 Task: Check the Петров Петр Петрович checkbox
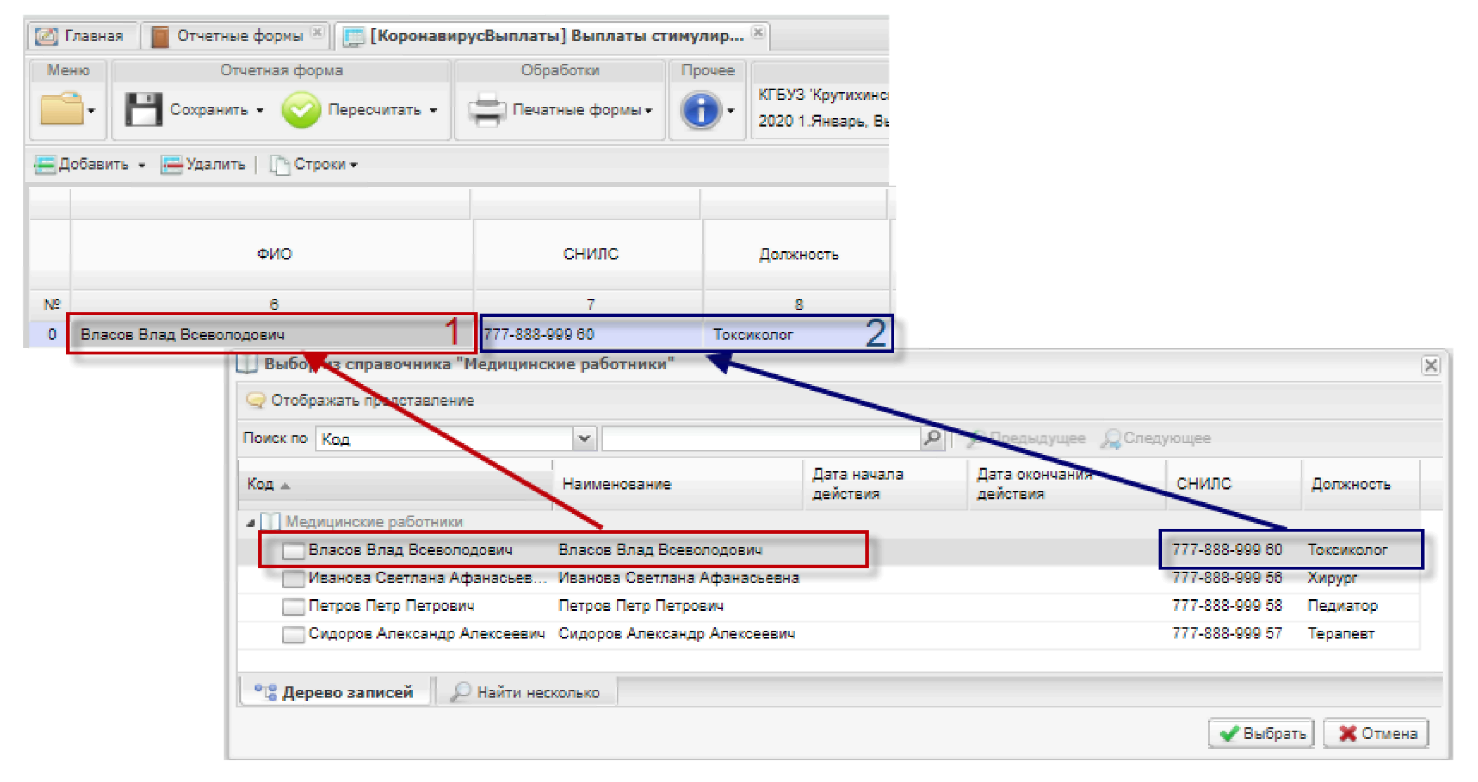coord(293,606)
